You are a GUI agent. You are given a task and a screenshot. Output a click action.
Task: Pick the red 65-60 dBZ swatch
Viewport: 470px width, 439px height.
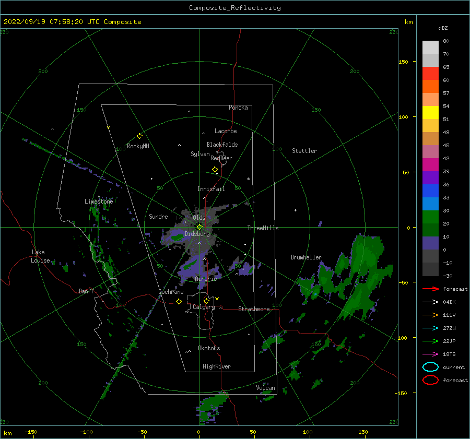coord(430,74)
